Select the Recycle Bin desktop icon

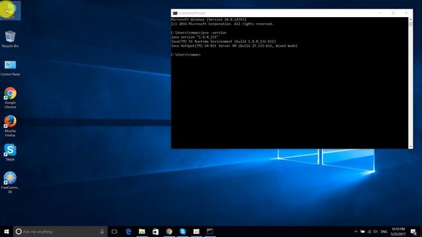[10, 39]
